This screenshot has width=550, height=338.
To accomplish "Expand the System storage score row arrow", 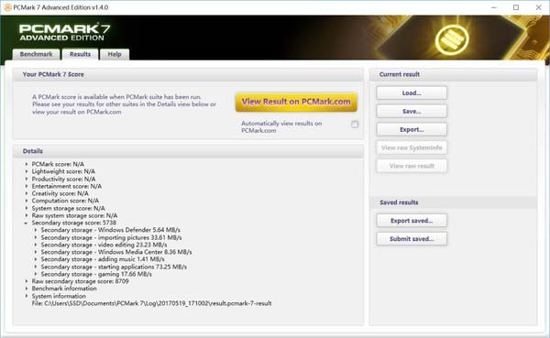I will tap(27, 208).
